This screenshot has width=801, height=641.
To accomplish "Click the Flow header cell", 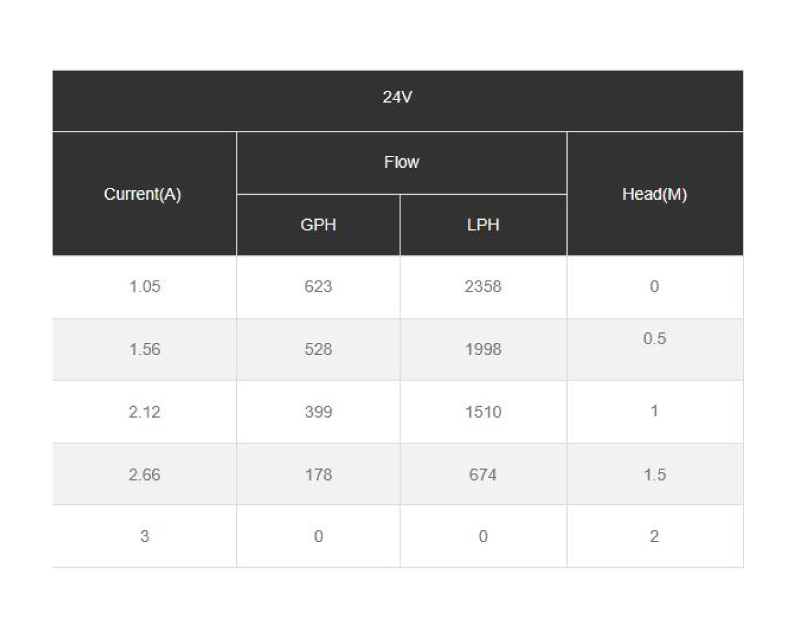I will 402,163.
